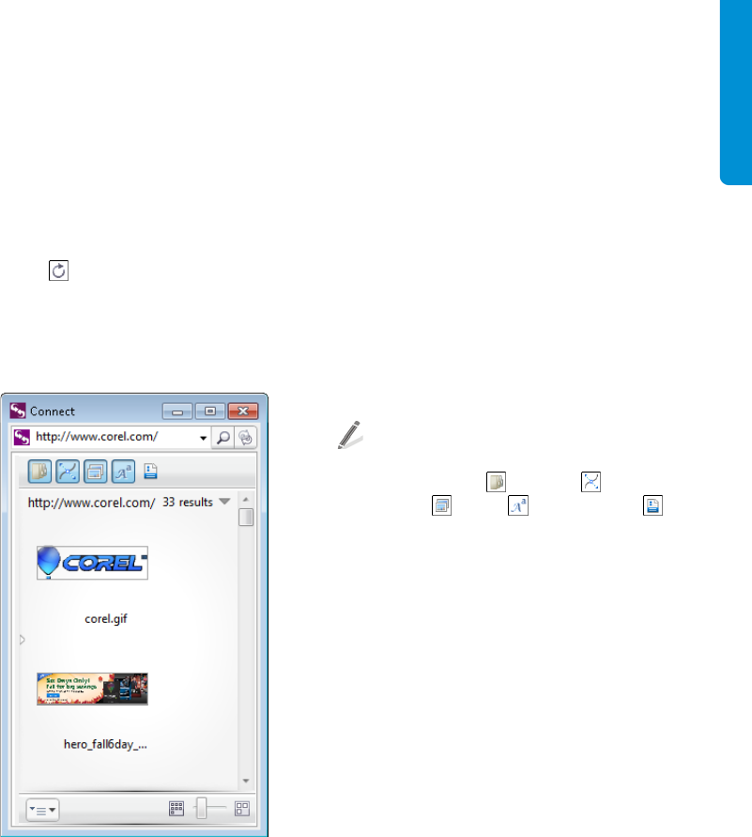Toggle Fonts filter in Connect window toolbar

123,472
